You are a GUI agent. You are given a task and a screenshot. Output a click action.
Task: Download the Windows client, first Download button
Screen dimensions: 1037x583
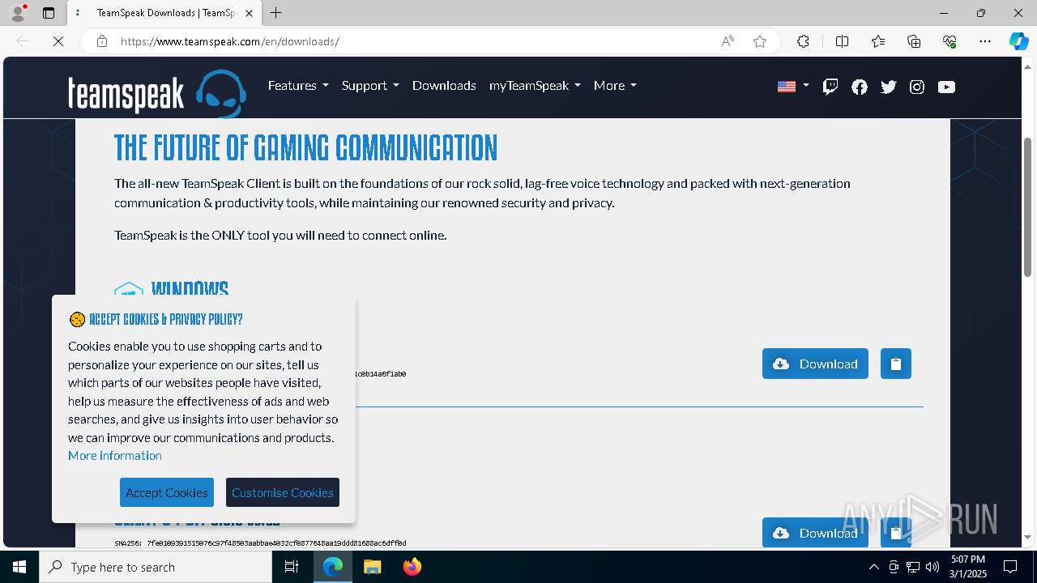pyautogui.click(x=815, y=364)
